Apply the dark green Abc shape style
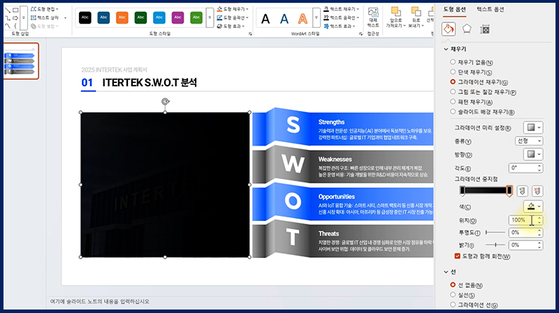The image size is (559, 313). pos(140,17)
